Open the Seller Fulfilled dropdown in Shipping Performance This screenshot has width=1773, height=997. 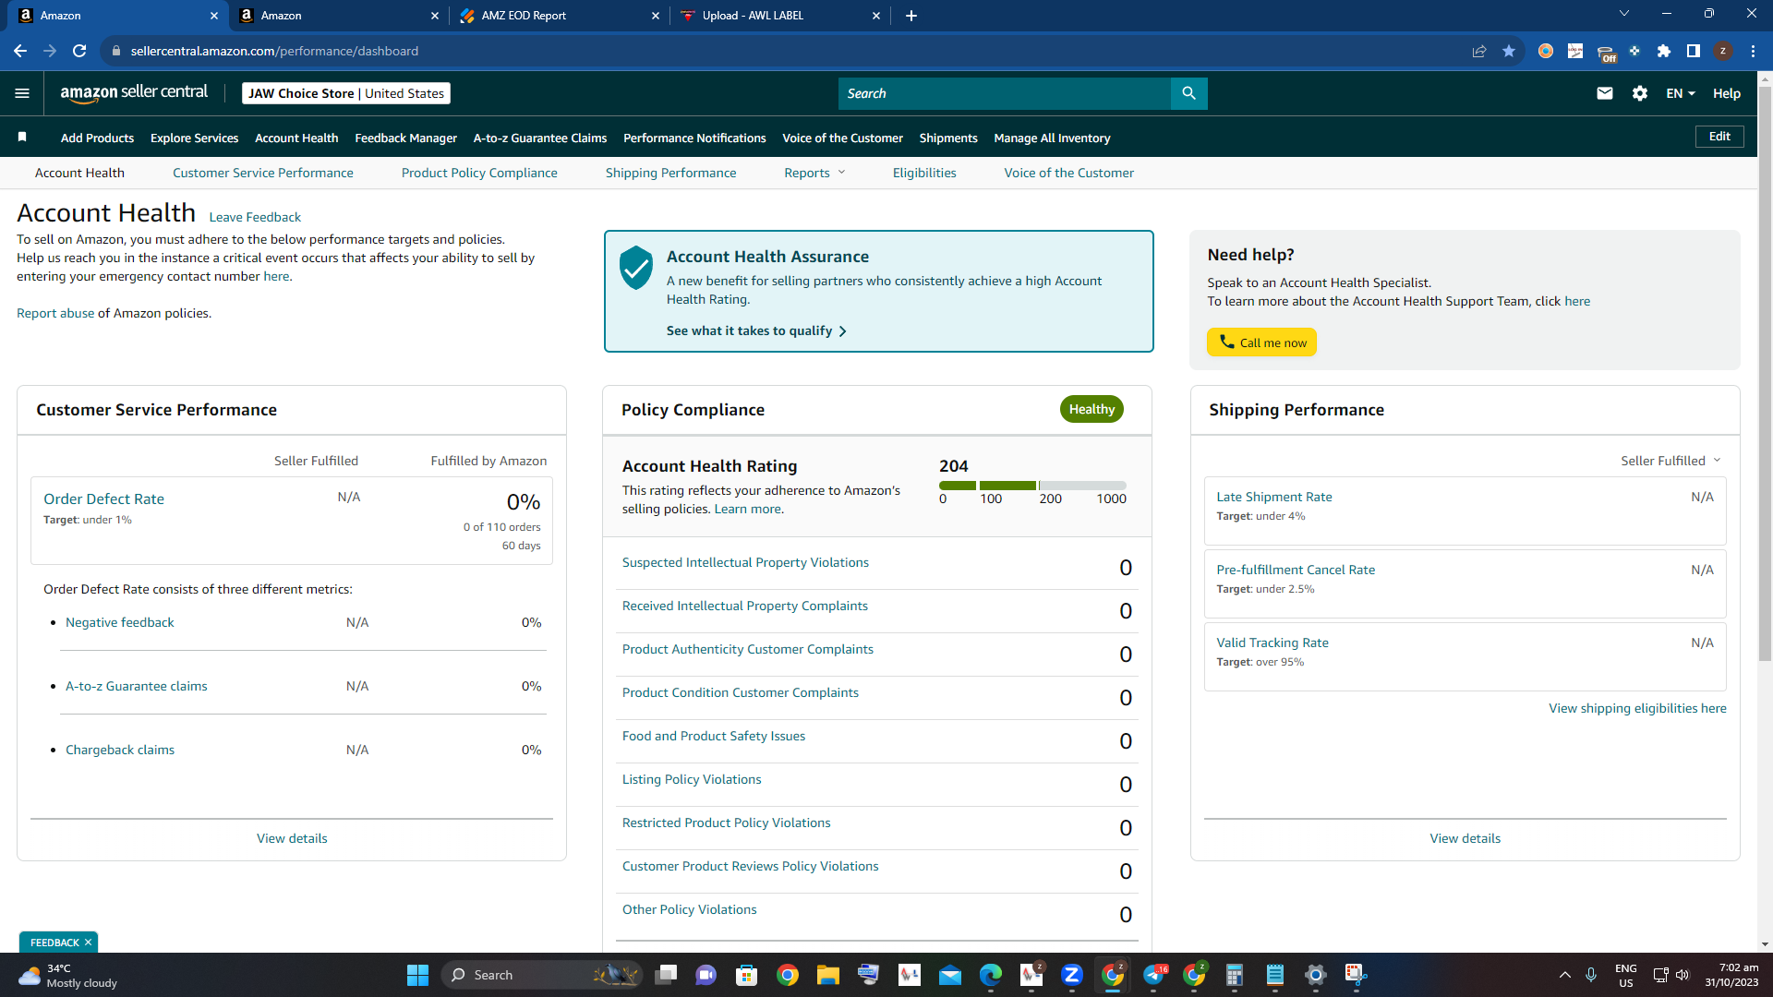pyautogui.click(x=1671, y=461)
